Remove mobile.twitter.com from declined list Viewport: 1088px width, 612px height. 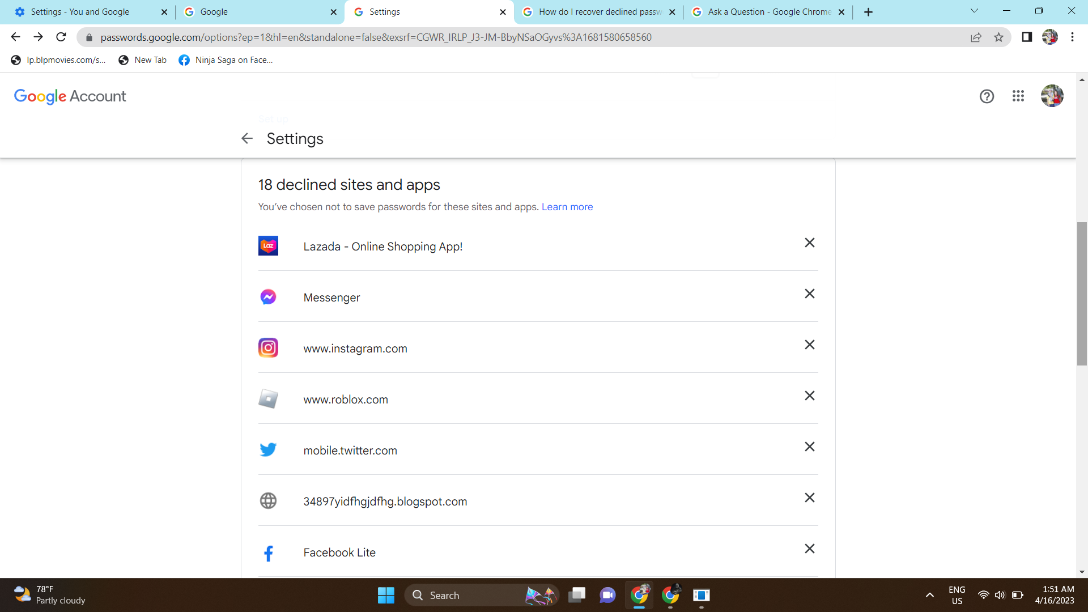coord(809,447)
